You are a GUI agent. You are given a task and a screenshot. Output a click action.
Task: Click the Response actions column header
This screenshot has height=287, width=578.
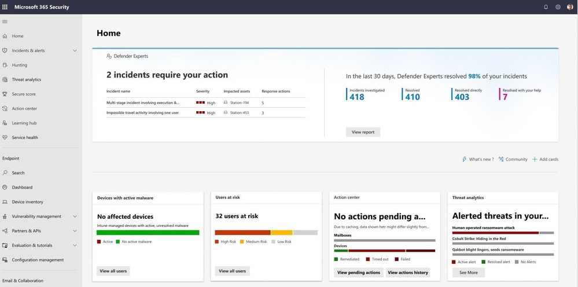(276, 91)
